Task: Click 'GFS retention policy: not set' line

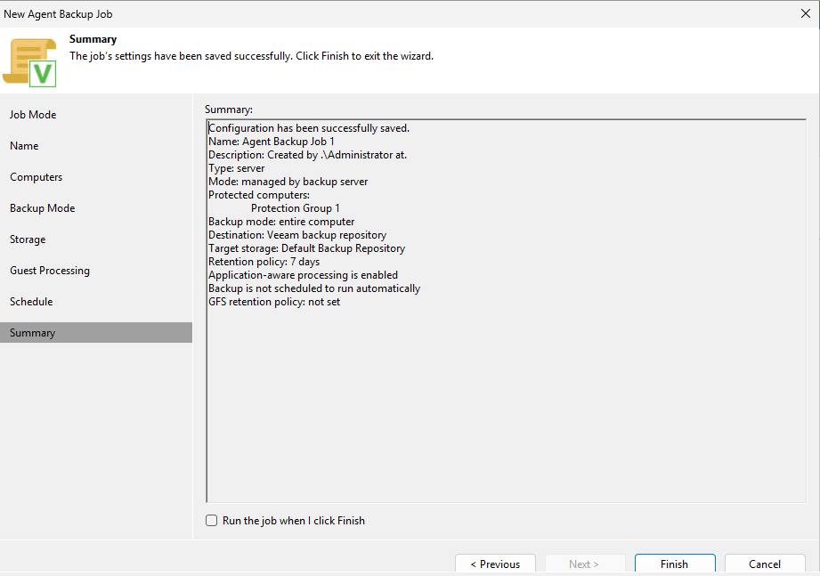Action: click(x=274, y=302)
